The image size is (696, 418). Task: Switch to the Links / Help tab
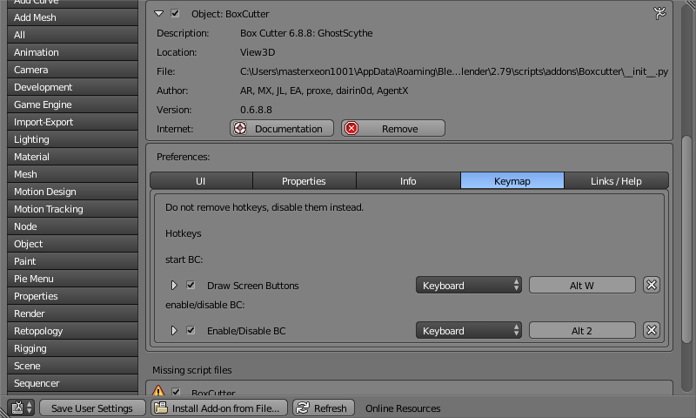click(616, 180)
